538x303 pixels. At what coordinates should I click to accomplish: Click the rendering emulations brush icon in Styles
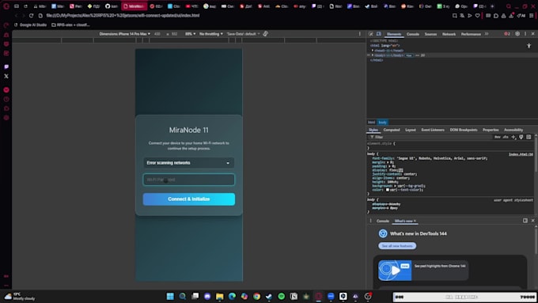click(521, 137)
